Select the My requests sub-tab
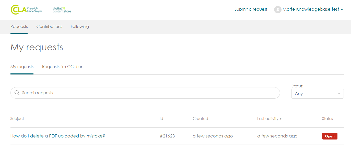Viewport: 351px width, 155px height. [x=22, y=67]
